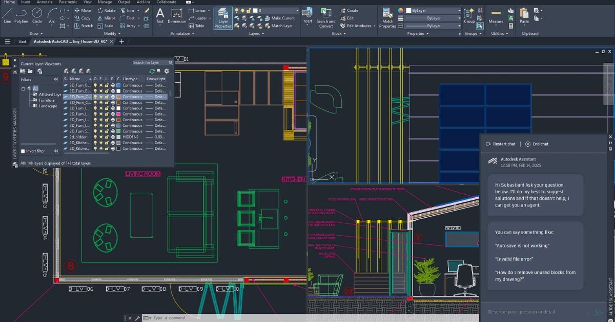Click the Group tool

click(x=469, y=15)
